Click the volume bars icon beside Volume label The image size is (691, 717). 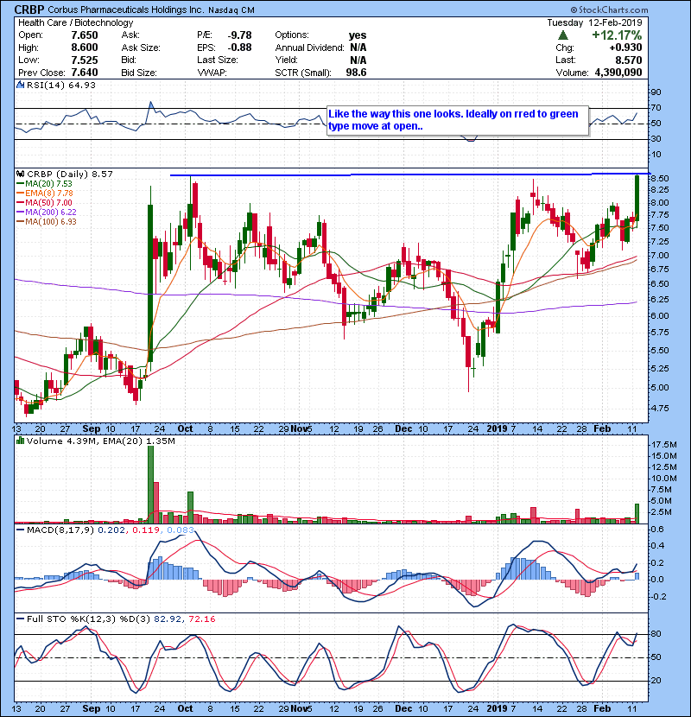point(20,441)
